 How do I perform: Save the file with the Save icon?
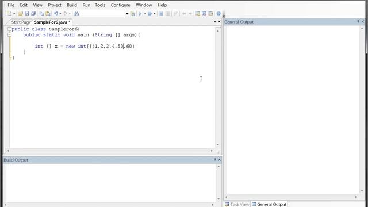pyautogui.click(x=27, y=14)
